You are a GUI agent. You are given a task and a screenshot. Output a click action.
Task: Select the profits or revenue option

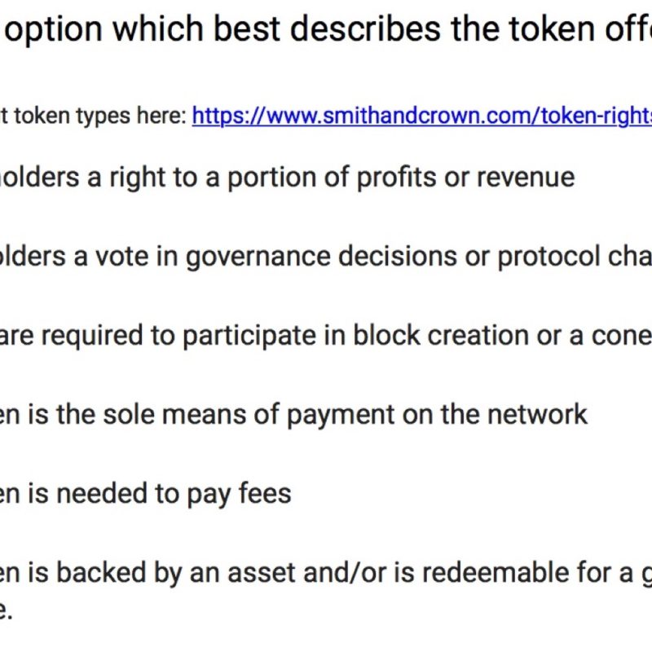pyautogui.click(x=285, y=177)
